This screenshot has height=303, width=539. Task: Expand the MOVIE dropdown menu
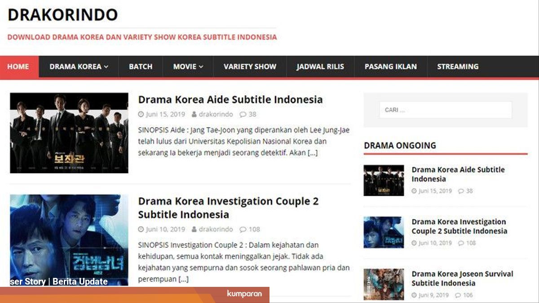click(188, 67)
